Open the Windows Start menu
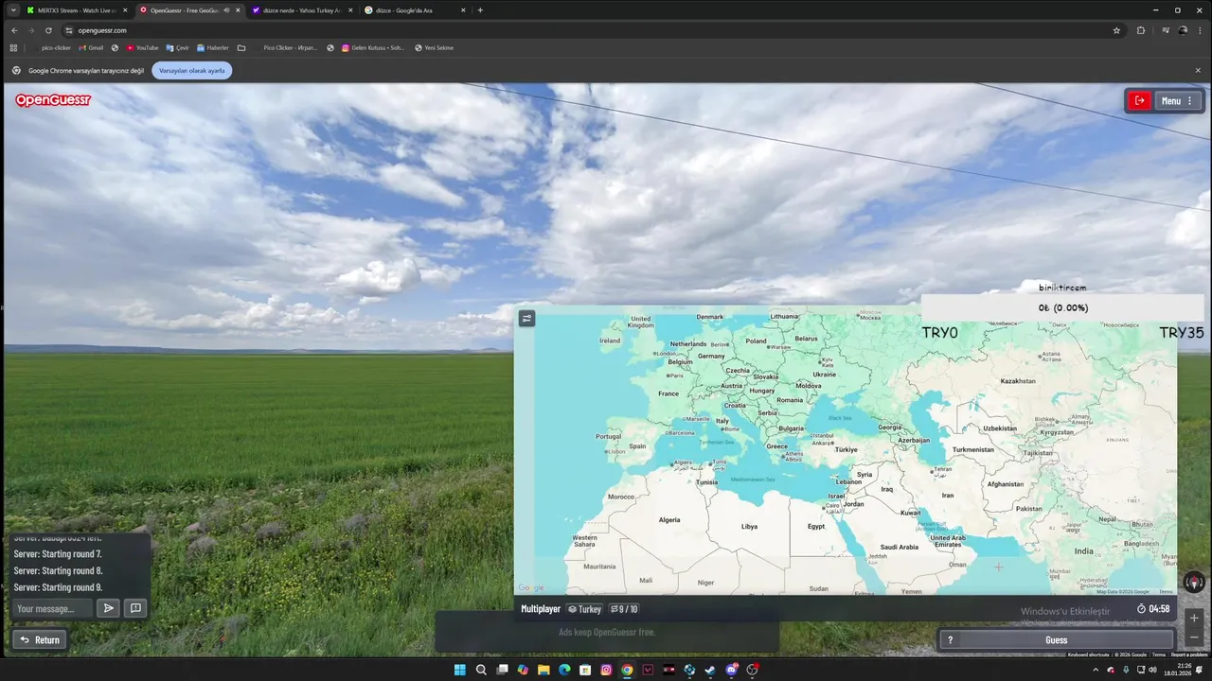The width and height of the screenshot is (1212, 681). point(460,670)
